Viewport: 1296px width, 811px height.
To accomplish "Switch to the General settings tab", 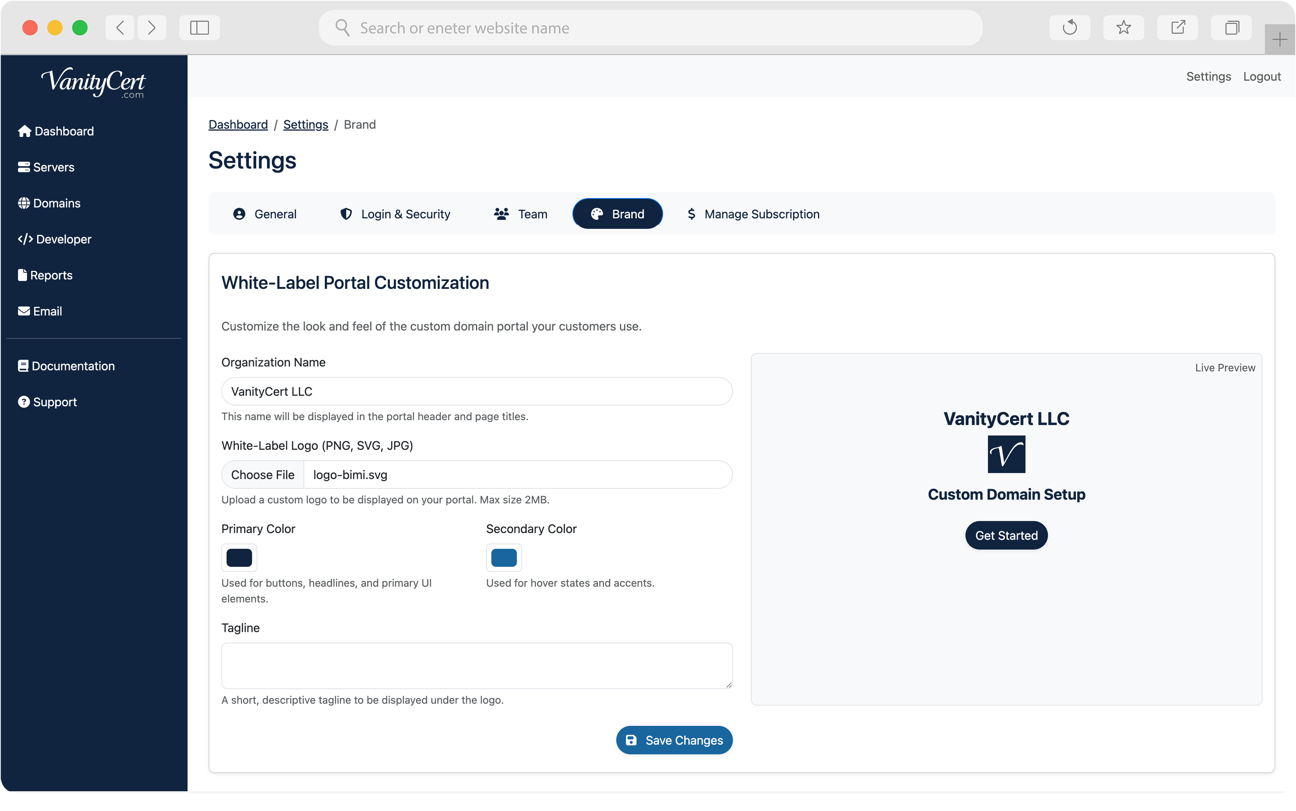I will [x=265, y=214].
